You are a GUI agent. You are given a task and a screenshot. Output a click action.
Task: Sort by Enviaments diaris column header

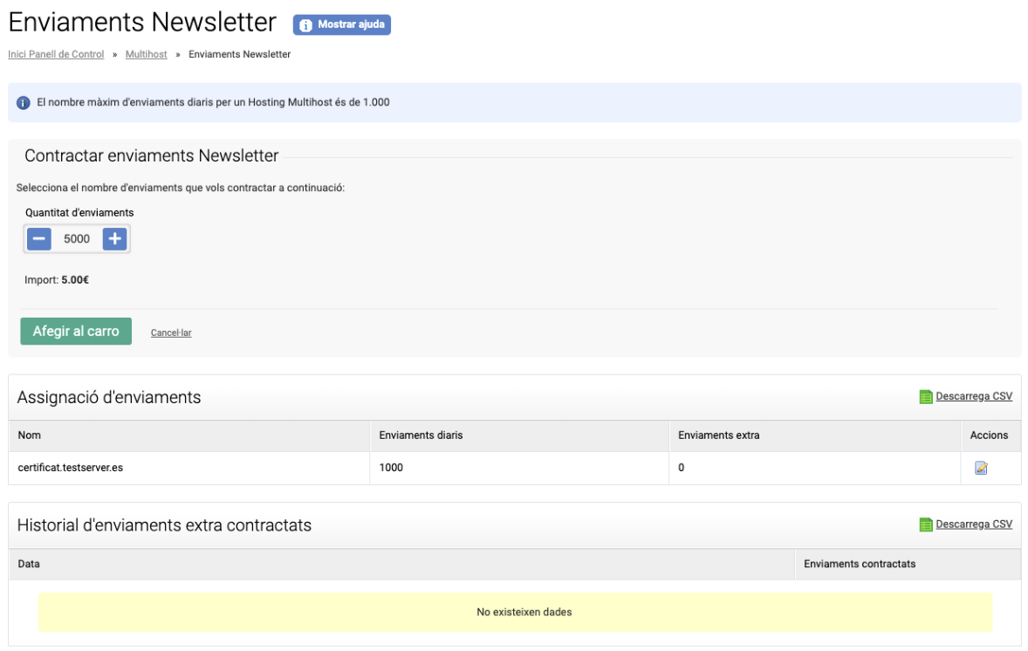(421, 435)
